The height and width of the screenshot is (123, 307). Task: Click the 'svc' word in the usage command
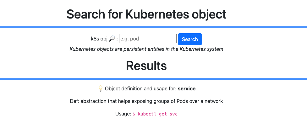point(174,114)
